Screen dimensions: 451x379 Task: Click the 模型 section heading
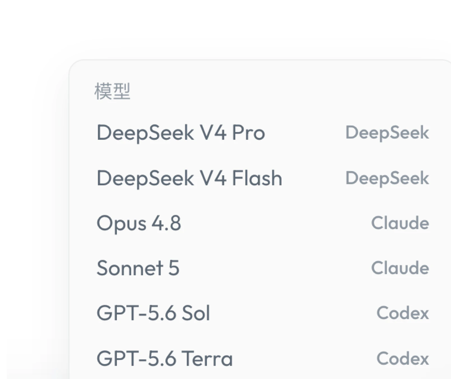112,91
